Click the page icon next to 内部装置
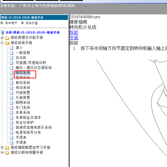 [x=12, y=93]
